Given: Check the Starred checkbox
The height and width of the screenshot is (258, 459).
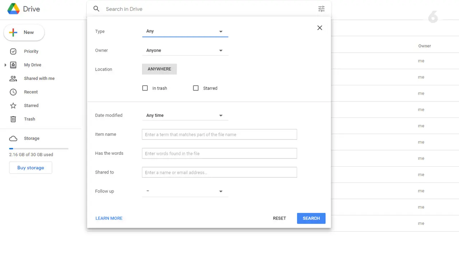Looking at the screenshot, I should (196, 88).
